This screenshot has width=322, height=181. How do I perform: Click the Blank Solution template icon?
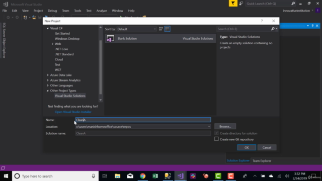click(x=111, y=38)
